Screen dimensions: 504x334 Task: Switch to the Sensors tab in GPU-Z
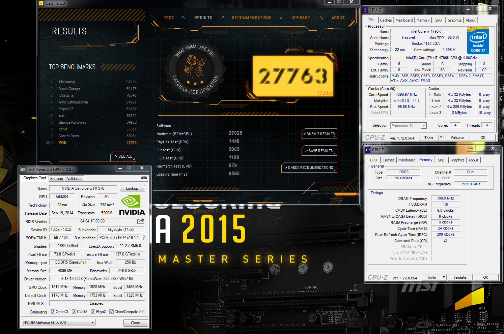click(56, 179)
